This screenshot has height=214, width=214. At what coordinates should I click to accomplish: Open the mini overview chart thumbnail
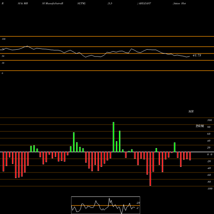(x=106, y=205)
